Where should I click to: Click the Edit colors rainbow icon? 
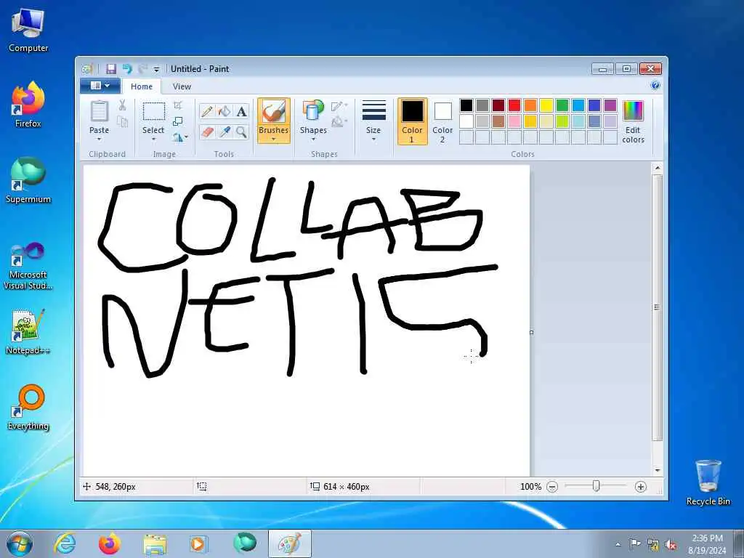[633, 110]
